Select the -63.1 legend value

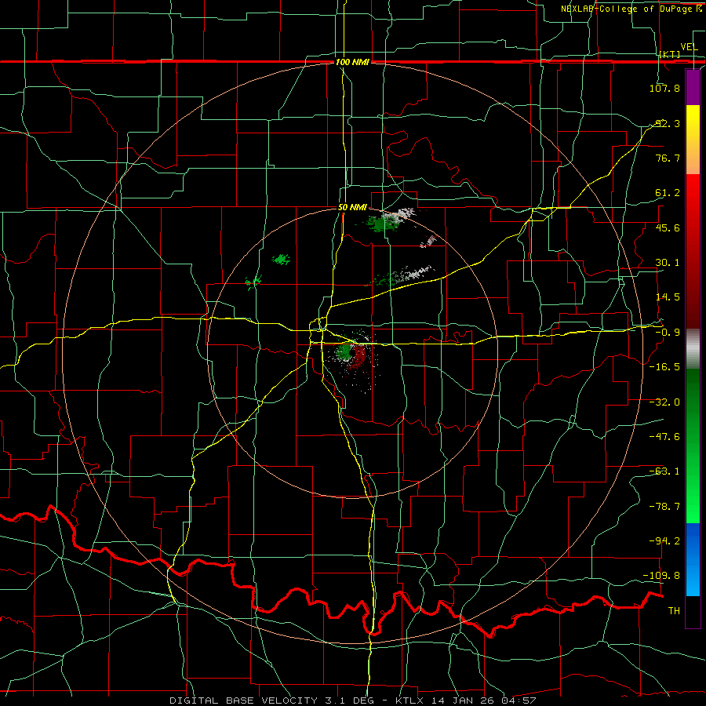(664, 471)
